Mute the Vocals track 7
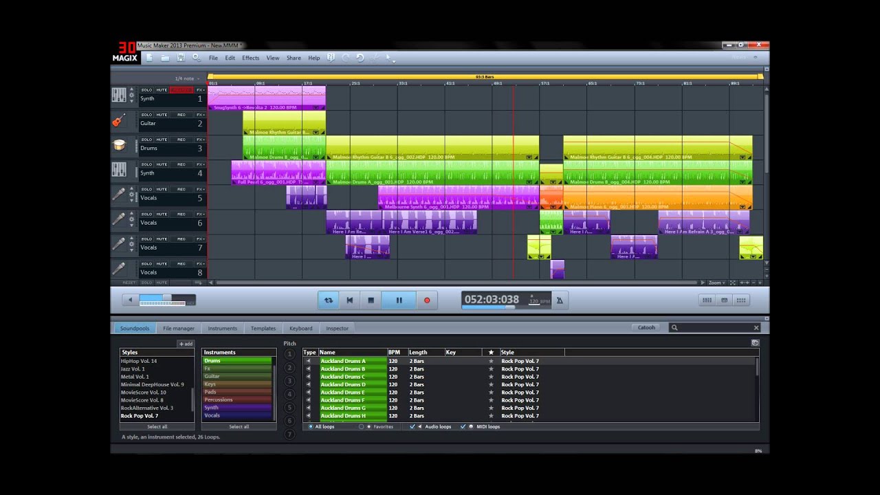The width and height of the screenshot is (880, 495). coord(162,239)
